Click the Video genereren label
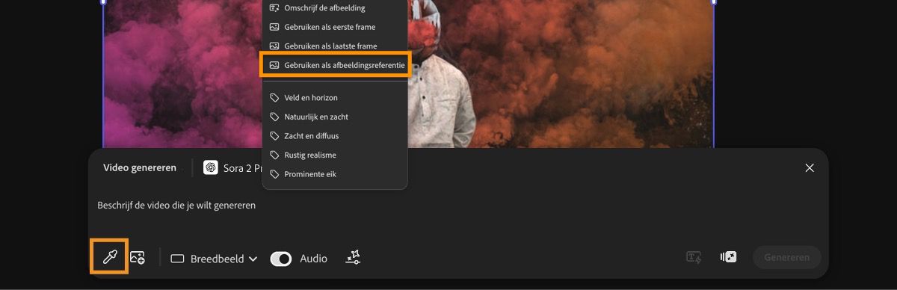Image resolution: width=897 pixels, height=290 pixels. [140, 168]
